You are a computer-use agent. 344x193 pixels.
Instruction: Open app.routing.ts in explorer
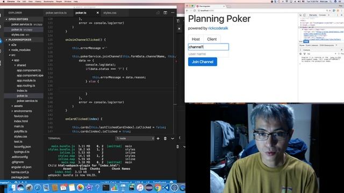[x=26, y=86]
